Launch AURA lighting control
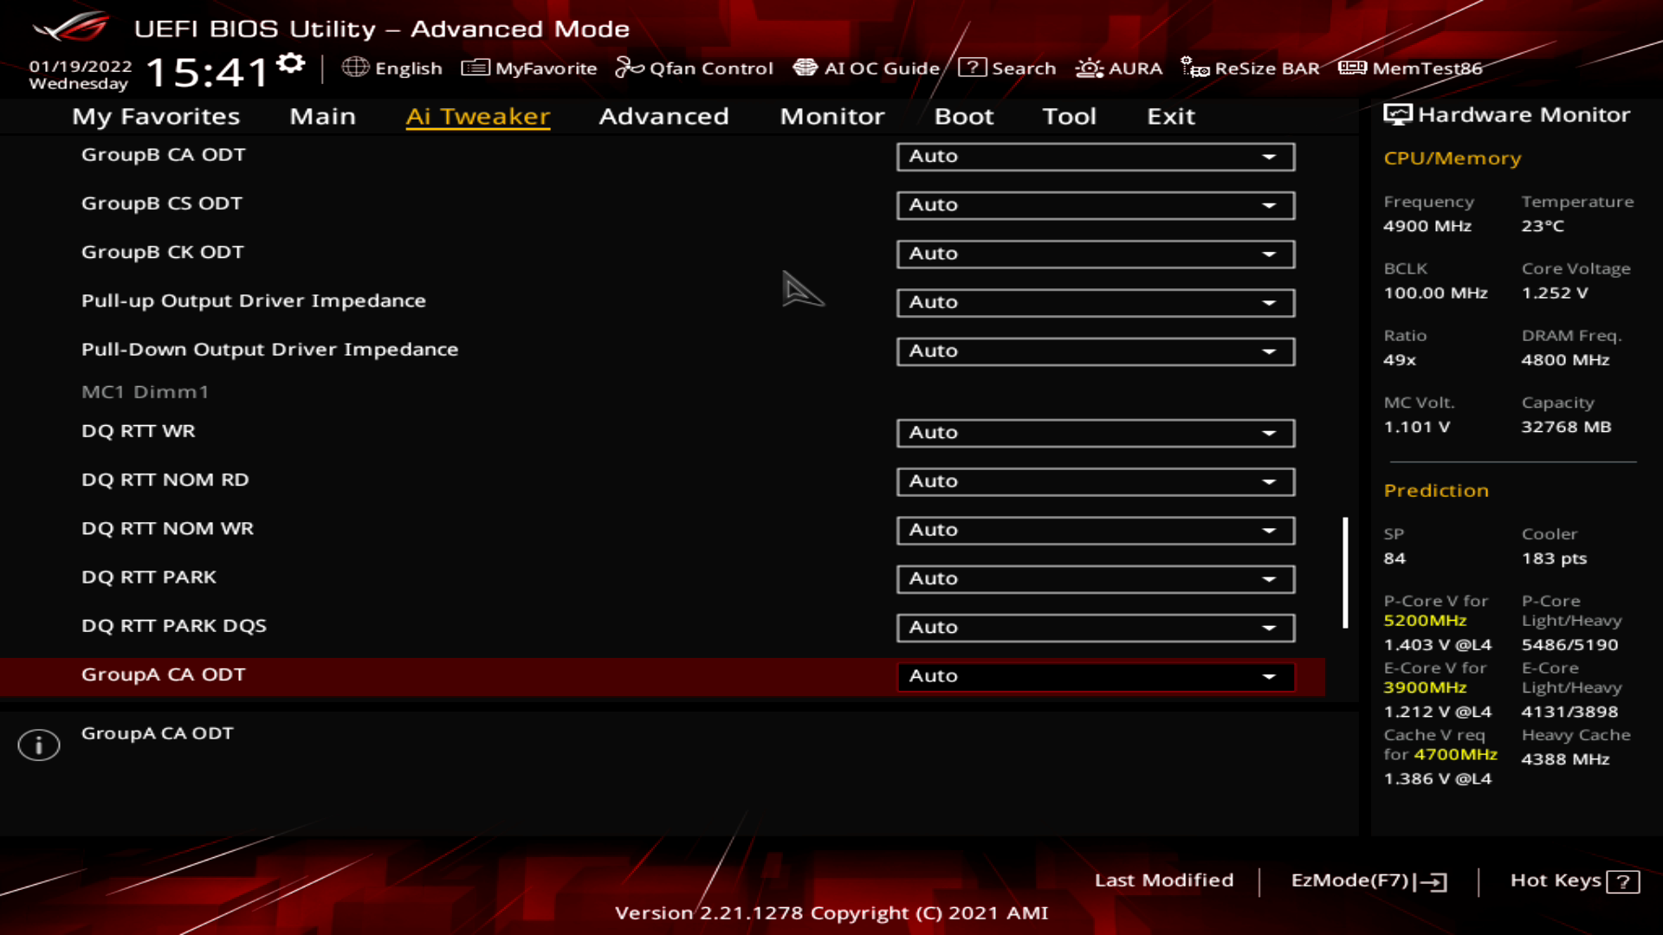Viewport: 1663px width, 935px height. coord(1117,68)
